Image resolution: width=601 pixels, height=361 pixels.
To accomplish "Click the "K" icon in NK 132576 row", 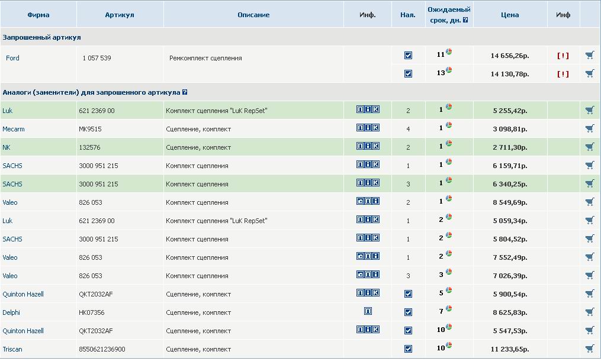I will [375, 146].
